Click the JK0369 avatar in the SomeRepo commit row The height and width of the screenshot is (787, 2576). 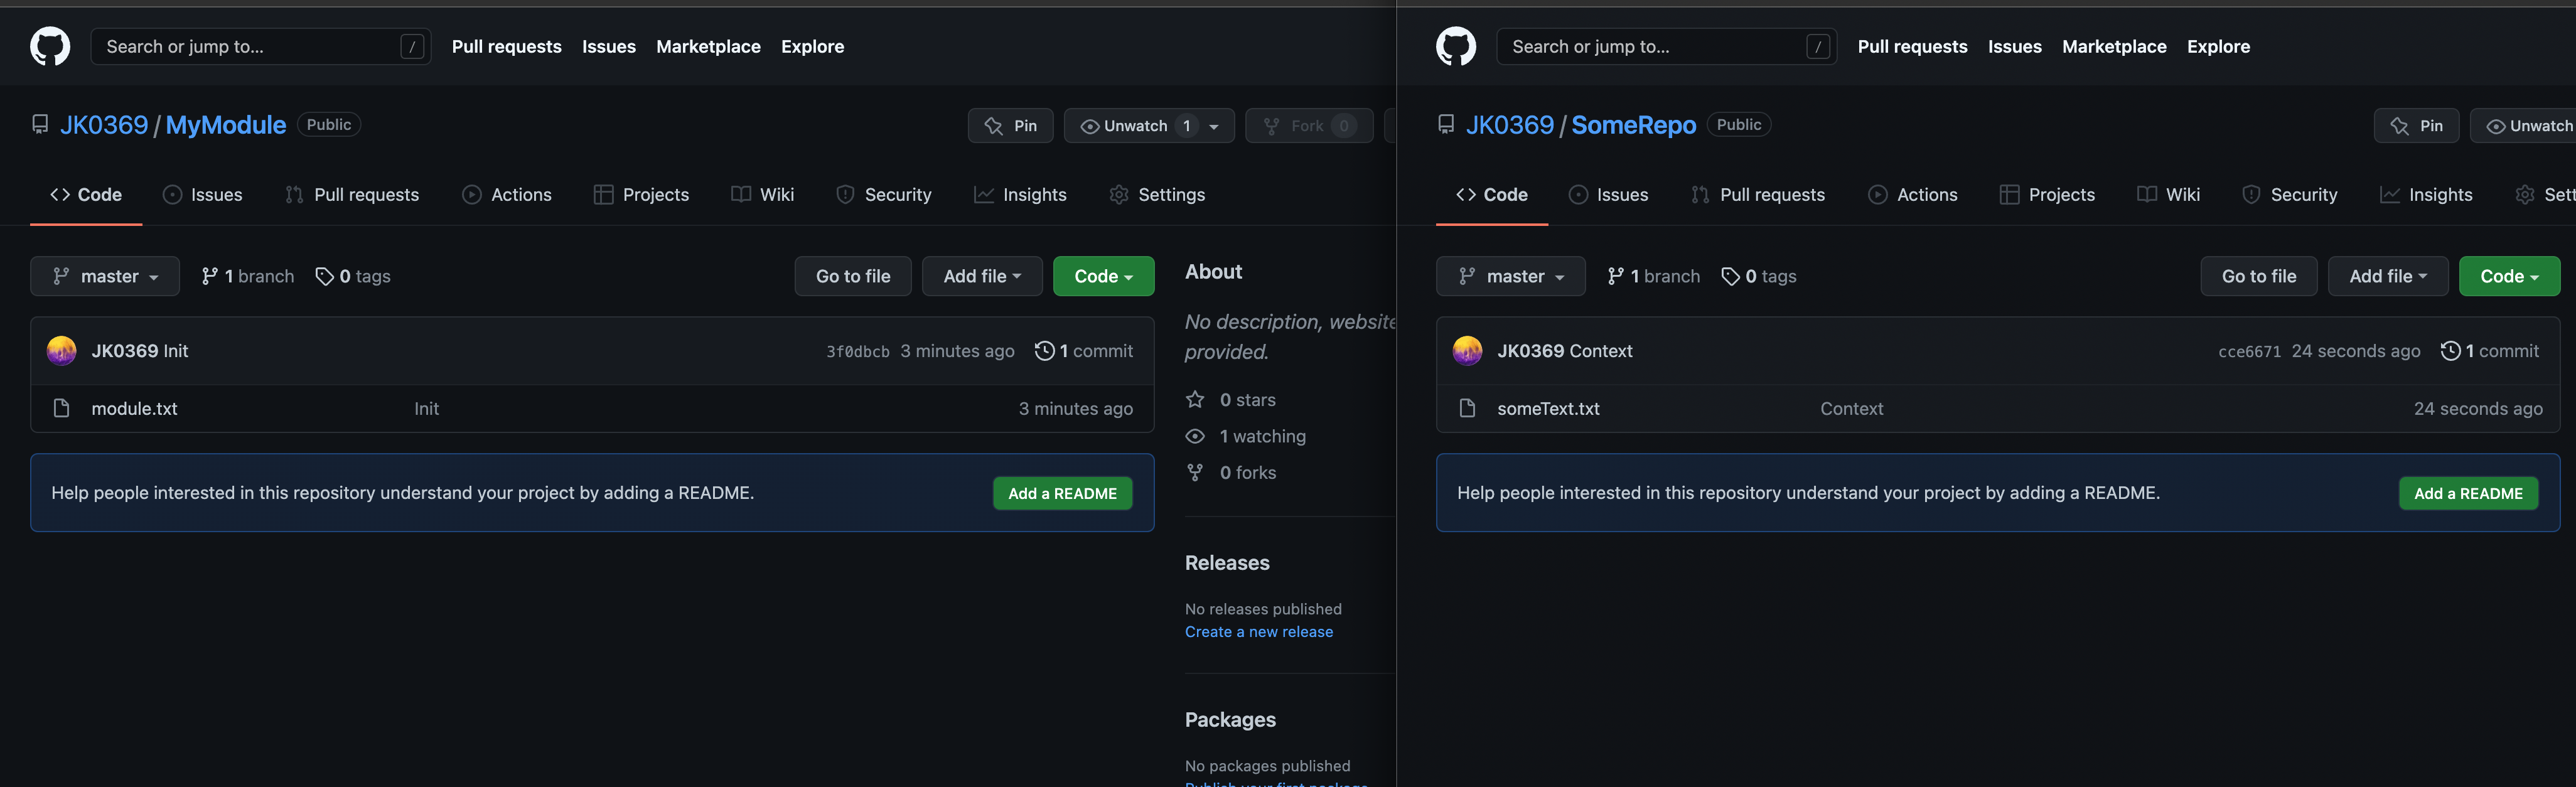(x=1467, y=351)
